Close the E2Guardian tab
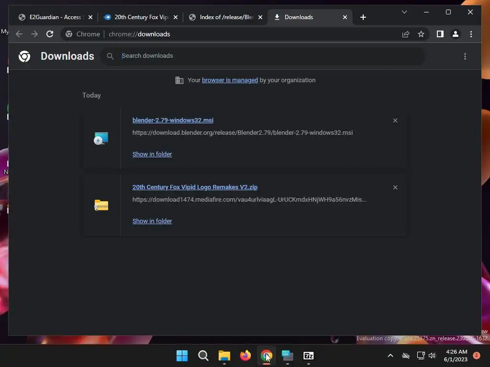This screenshot has width=490, height=367. [90, 17]
